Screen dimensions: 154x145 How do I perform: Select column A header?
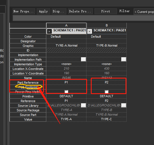point(66,25)
